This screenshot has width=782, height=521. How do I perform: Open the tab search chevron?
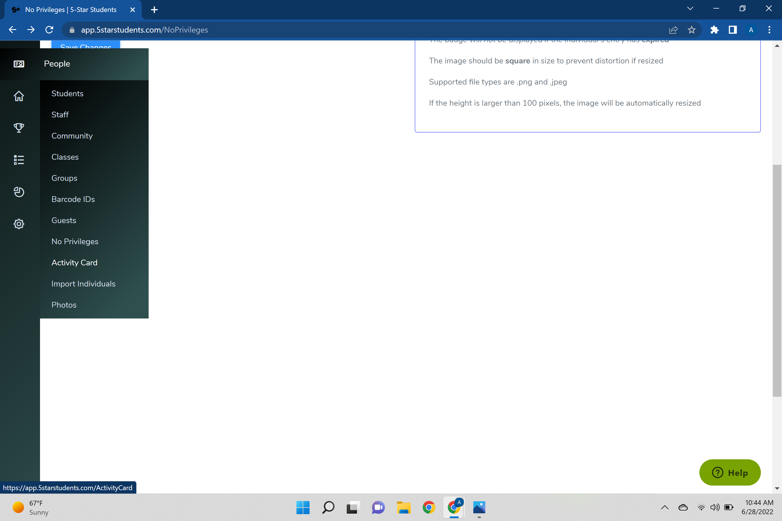point(690,9)
